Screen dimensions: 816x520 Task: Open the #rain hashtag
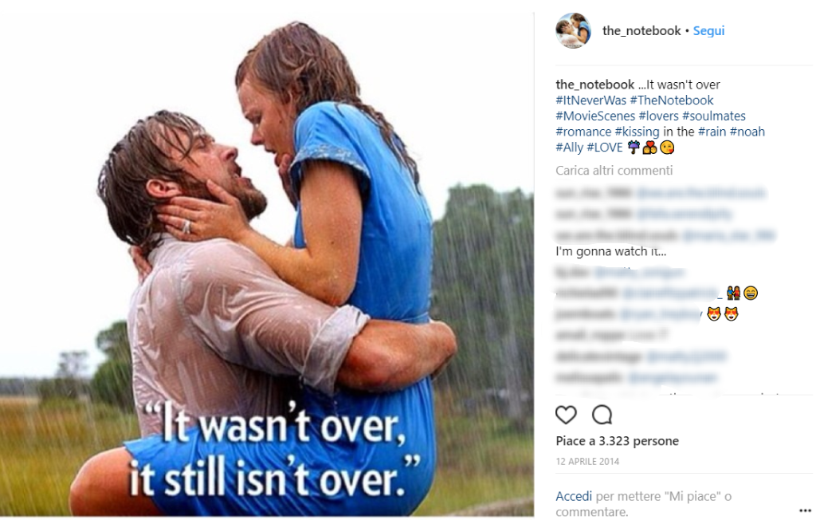pos(712,132)
